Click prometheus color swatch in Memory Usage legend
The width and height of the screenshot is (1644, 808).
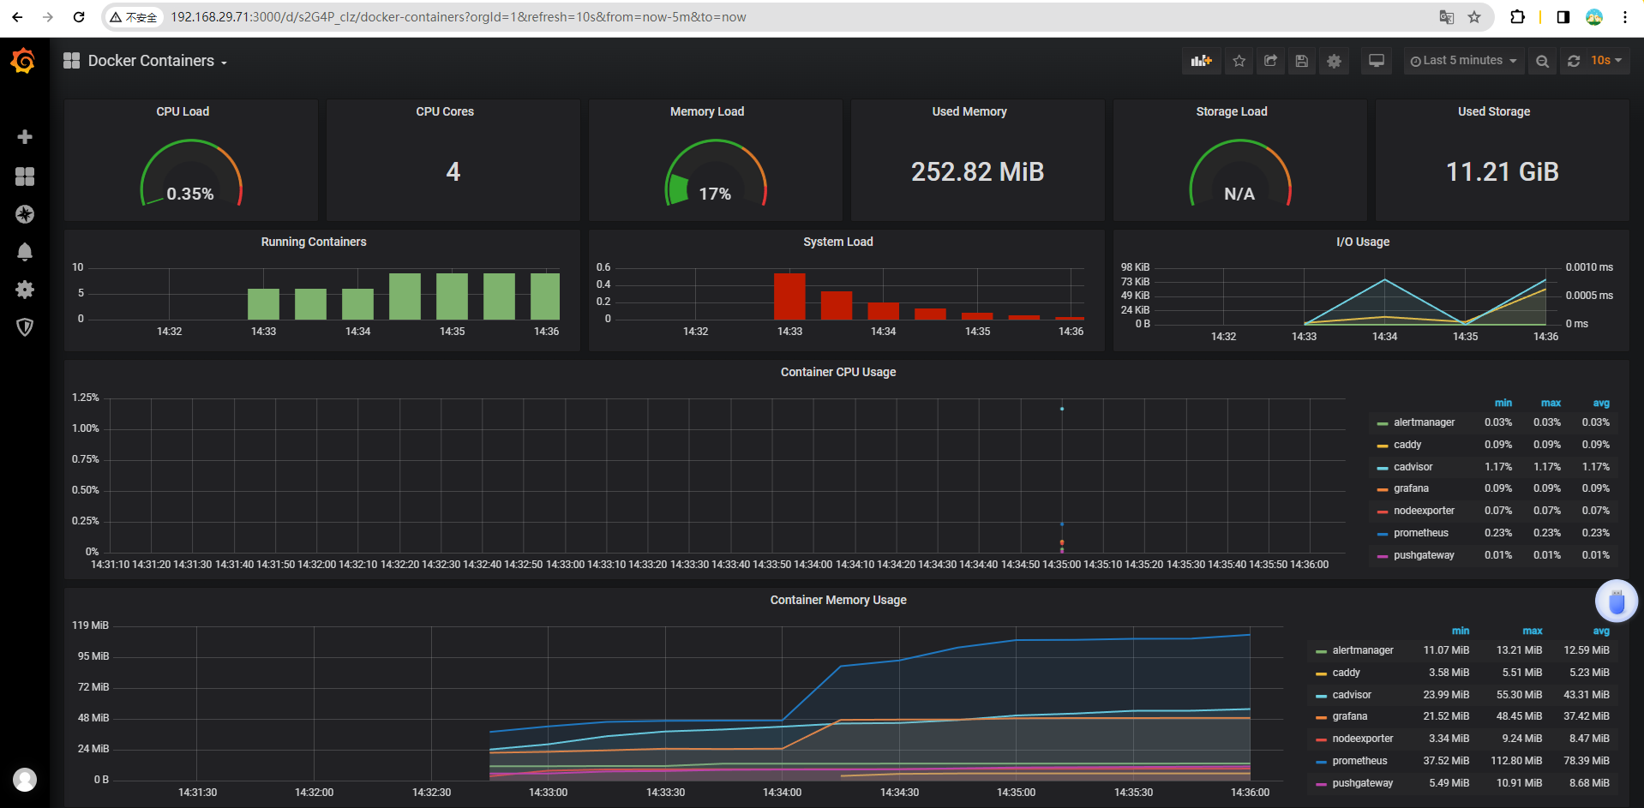[1321, 761]
